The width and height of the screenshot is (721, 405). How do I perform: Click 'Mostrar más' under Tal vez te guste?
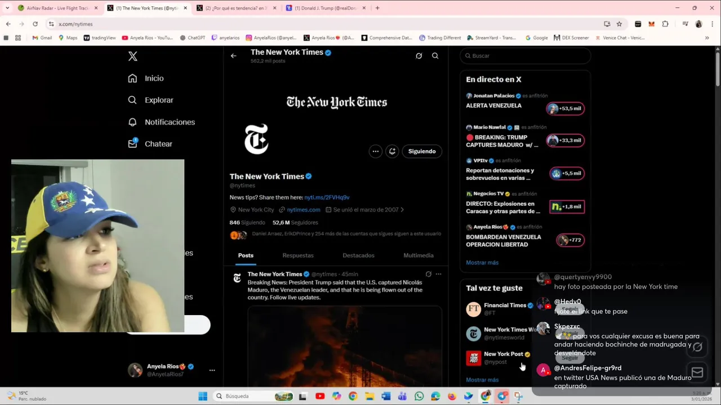(482, 380)
